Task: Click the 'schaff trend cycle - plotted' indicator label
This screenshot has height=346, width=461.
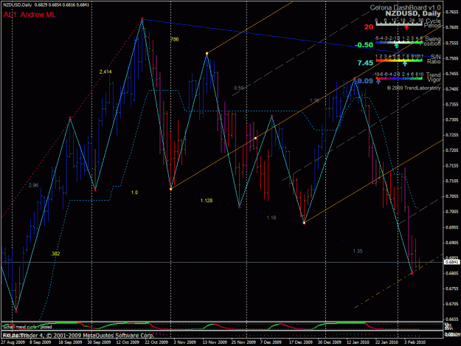Action: pos(27,327)
